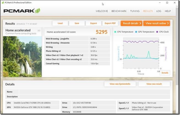Click the Export button
The width and height of the screenshot is (180, 115).
pyautogui.click(x=94, y=23)
